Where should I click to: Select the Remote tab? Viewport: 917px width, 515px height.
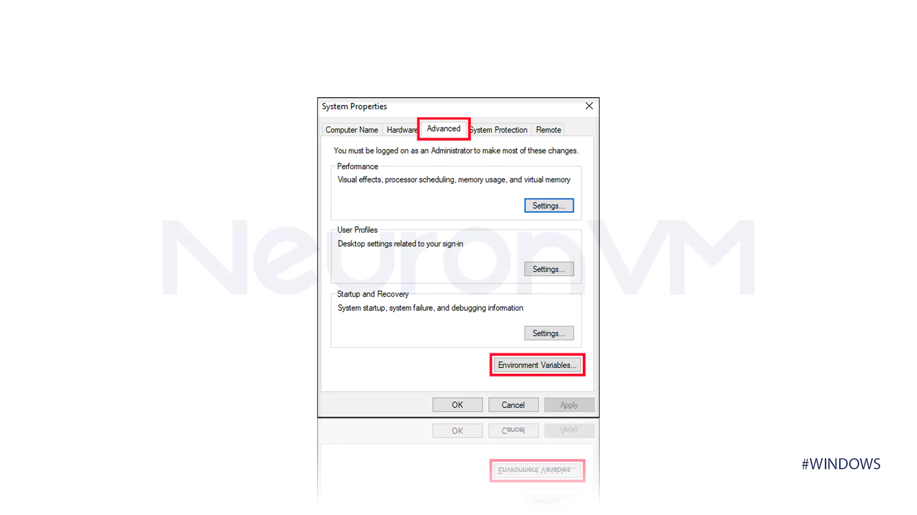click(x=548, y=130)
